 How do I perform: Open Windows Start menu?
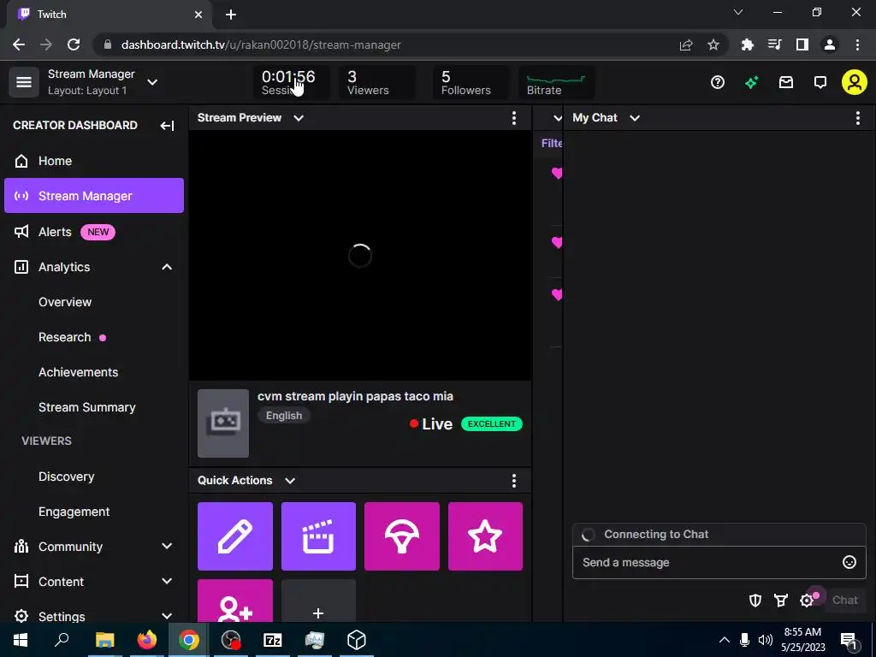click(x=21, y=640)
